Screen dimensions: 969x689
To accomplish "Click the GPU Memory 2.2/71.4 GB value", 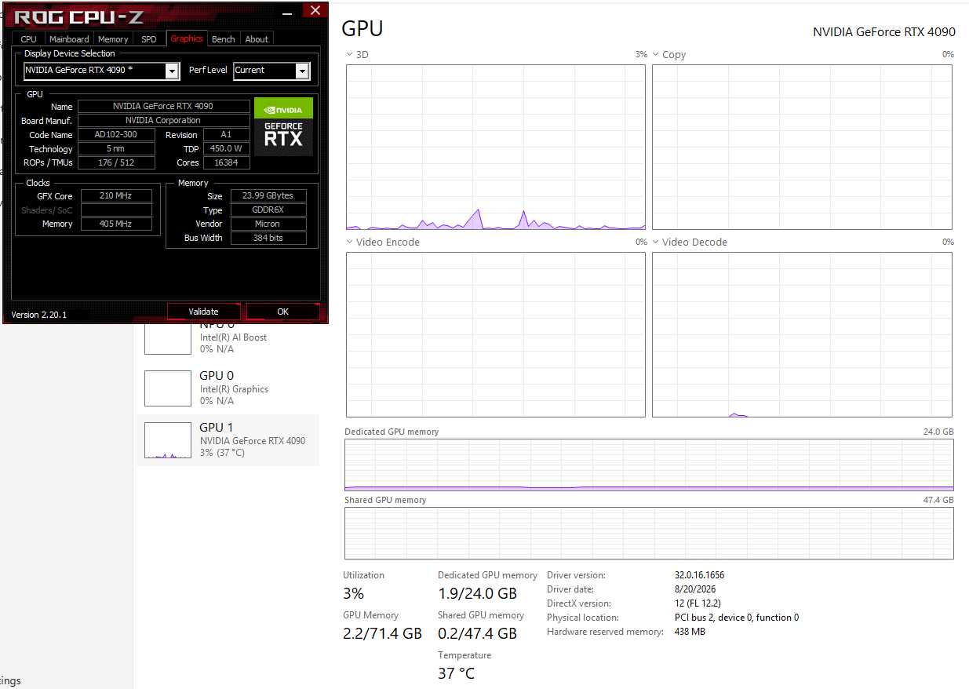I will [382, 633].
